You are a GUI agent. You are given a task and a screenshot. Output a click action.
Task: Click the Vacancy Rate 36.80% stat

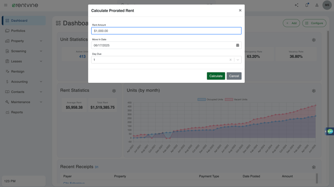[296, 57]
